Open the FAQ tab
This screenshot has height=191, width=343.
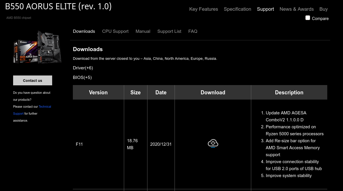click(x=193, y=31)
